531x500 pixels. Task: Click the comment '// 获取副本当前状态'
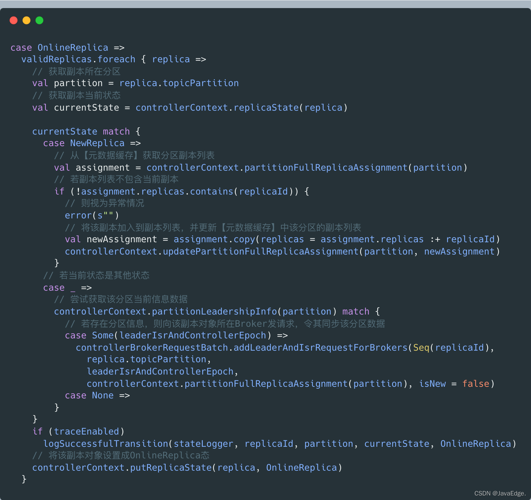77,95
